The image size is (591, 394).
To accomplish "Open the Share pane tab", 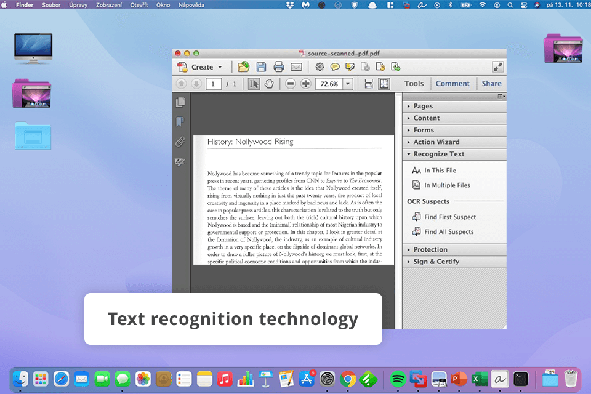I will (491, 84).
